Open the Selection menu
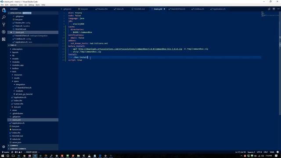This screenshot has height=158, width=281. click(14, 5)
